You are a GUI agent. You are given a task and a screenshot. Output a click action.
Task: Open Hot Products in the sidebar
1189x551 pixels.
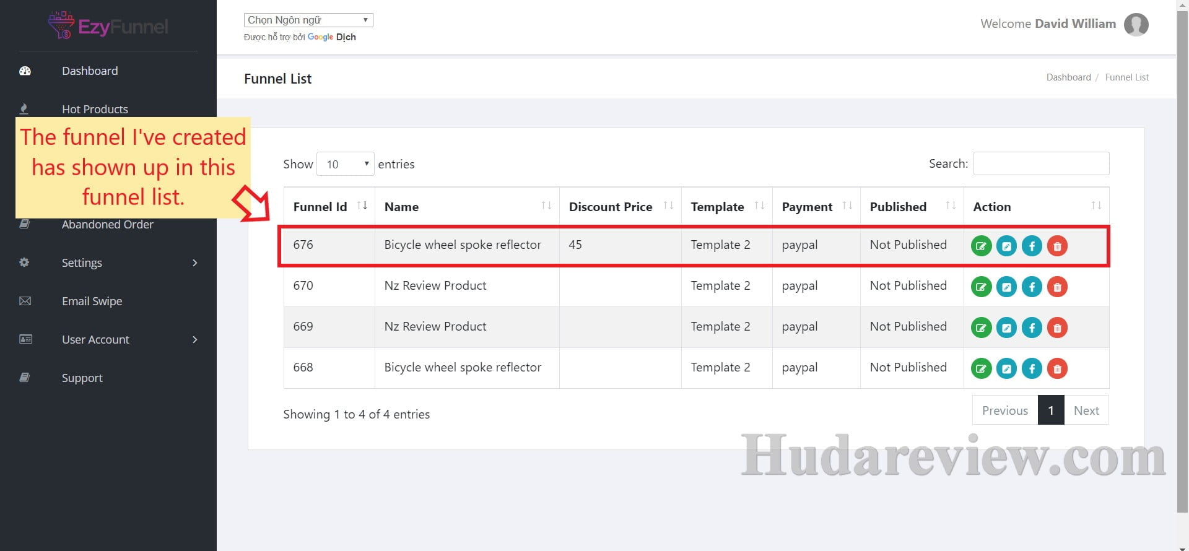95,109
